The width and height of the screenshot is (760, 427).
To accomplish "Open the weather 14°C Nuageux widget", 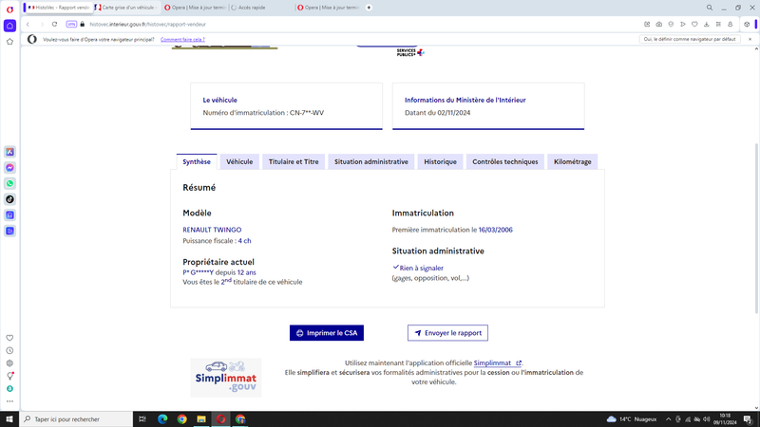I will click(632, 419).
